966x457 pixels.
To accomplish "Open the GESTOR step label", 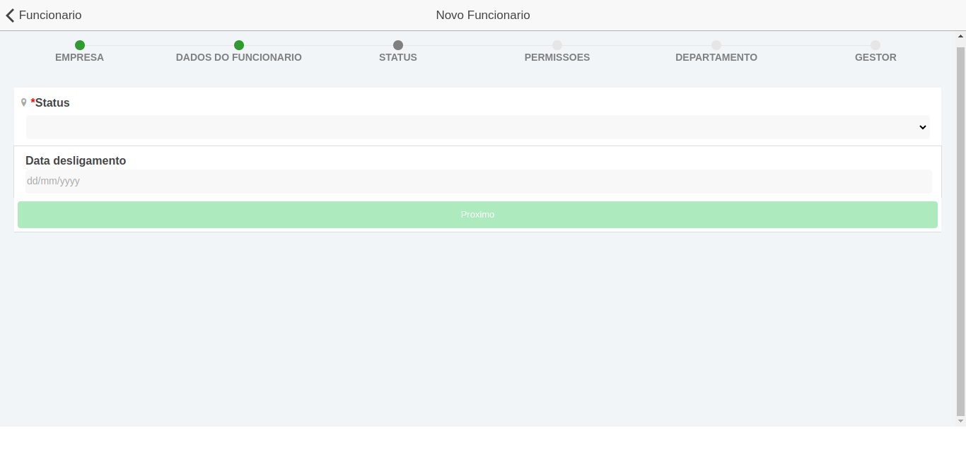I will [875, 57].
